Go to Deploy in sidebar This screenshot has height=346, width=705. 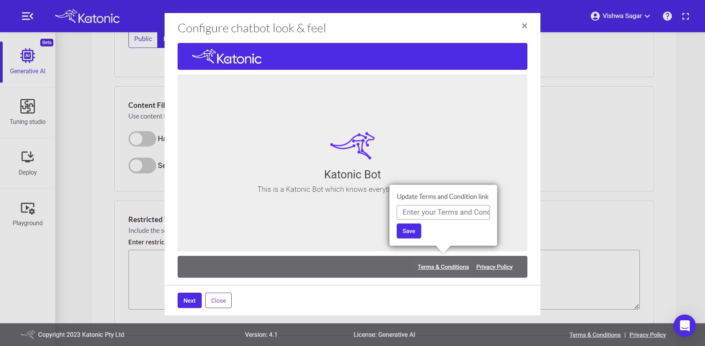tap(28, 163)
